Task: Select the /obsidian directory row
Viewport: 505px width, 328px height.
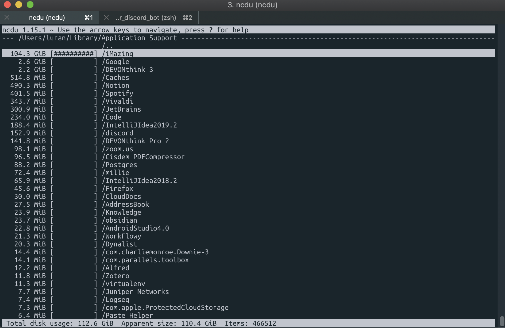Action: (249, 220)
